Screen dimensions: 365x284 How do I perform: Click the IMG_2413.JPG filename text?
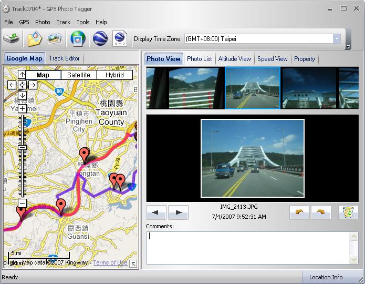point(239,207)
